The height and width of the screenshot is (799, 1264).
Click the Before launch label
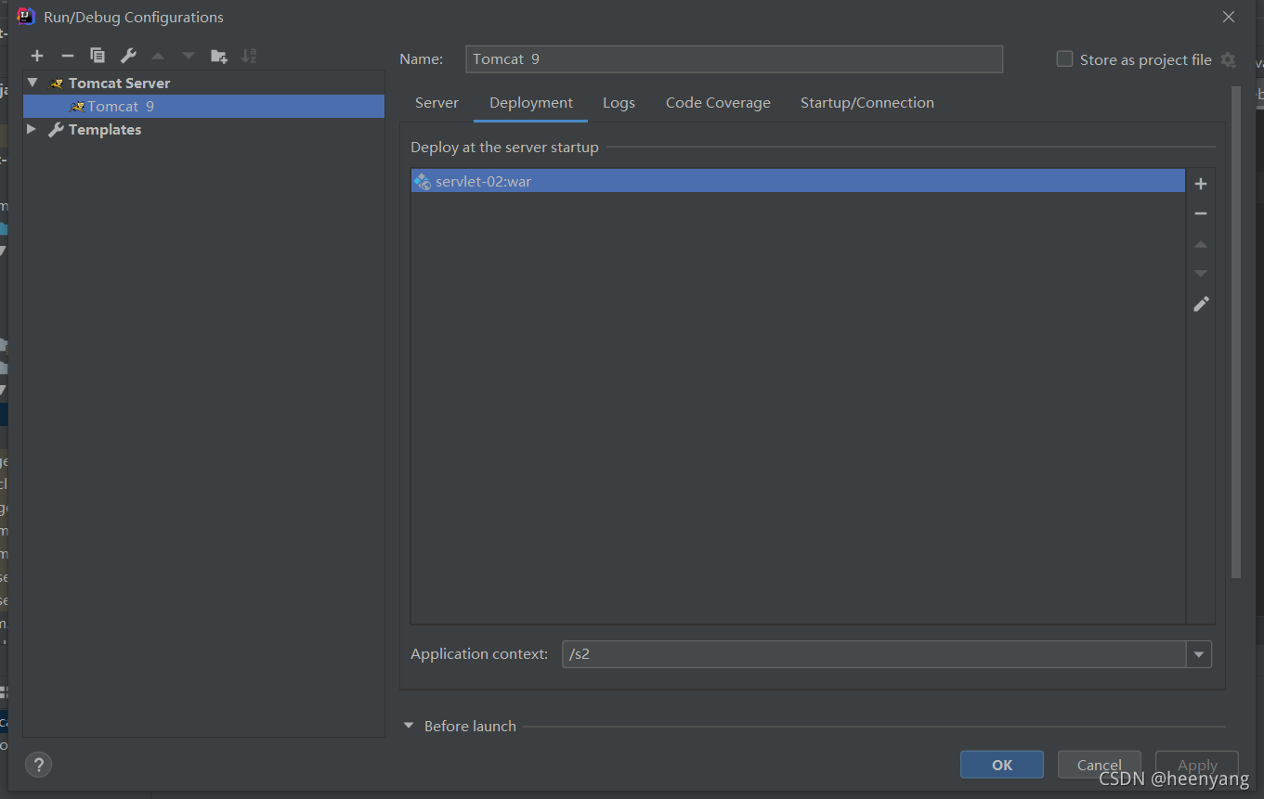pyautogui.click(x=470, y=726)
